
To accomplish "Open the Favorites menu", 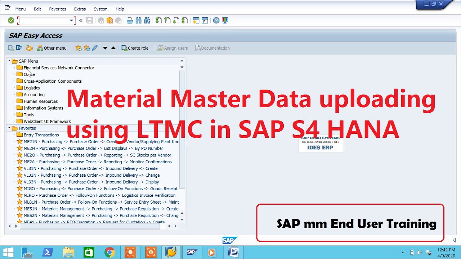I will pos(58,9).
